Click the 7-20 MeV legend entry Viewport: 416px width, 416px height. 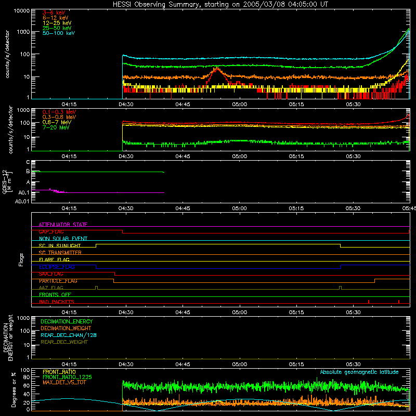[x=56, y=127]
